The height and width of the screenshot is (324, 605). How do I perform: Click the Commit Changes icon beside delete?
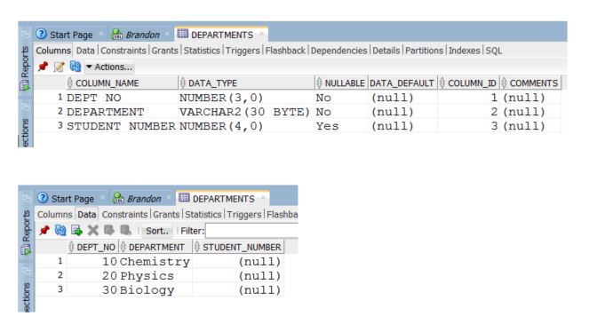(x=109, y=231)
